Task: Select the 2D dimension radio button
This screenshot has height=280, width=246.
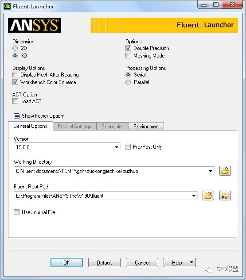Action: [x=15, y=48]
